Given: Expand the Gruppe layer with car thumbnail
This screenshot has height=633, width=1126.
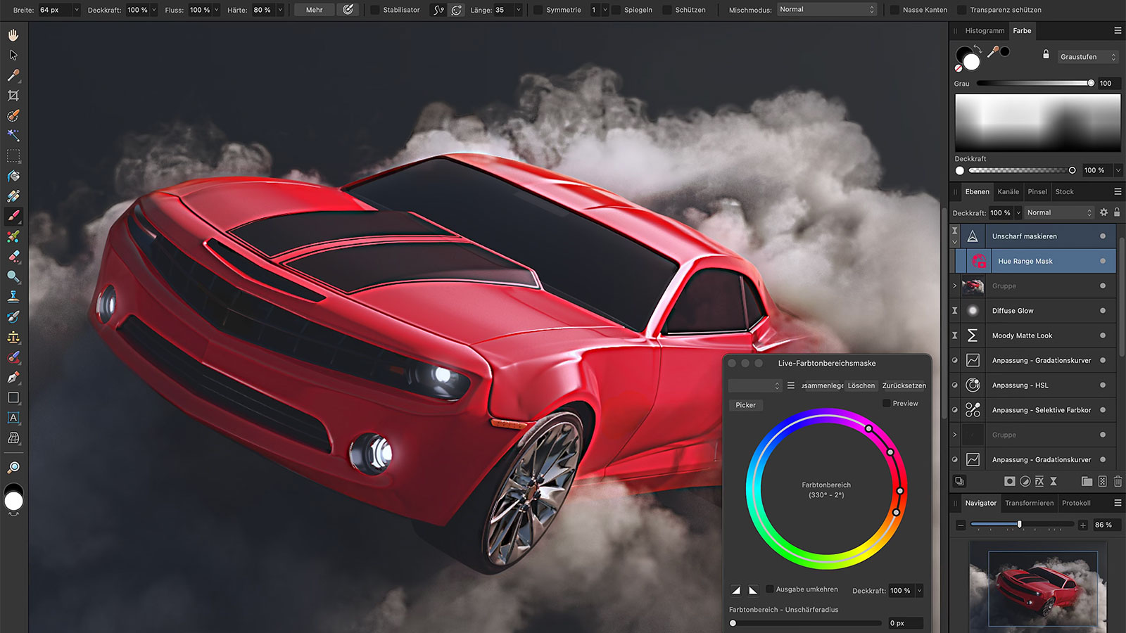Looking at the screenshot, I should (955, 286).
